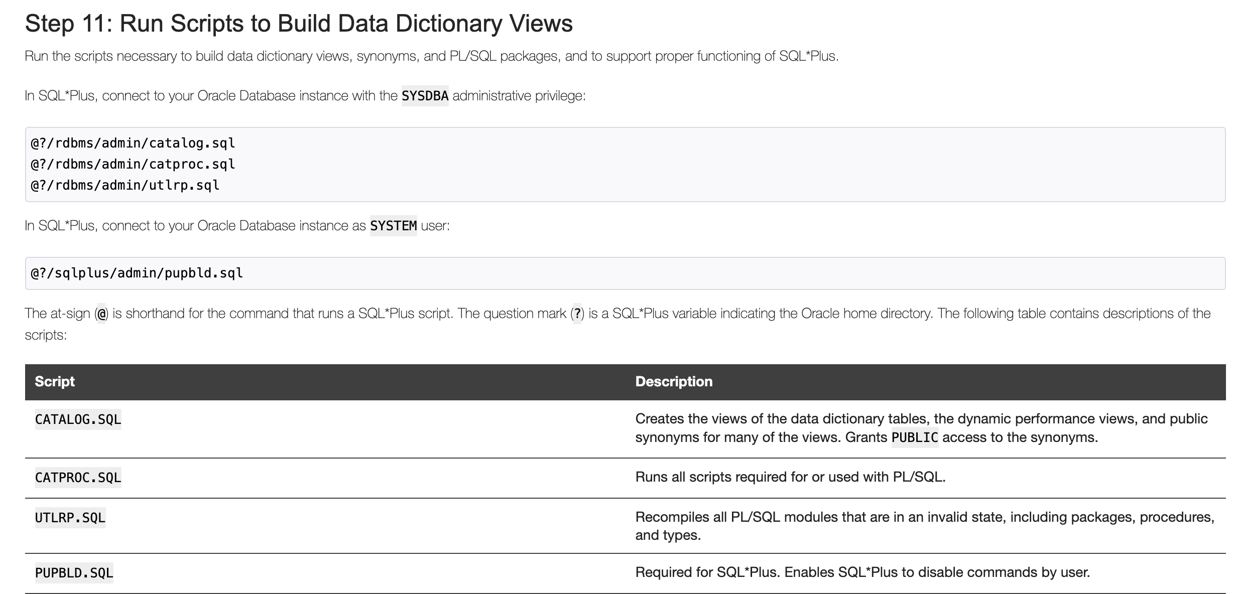1233x594 pixels.
Task: Click the at-sign inline code symbol
Action: [x=102, y=314]
